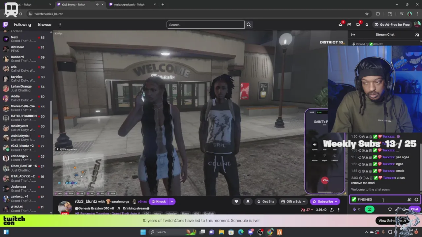Click the Windows taskbar Search box
Image resolution: width=422 pixels, height=237 pixels.
[x=173, y=232]
